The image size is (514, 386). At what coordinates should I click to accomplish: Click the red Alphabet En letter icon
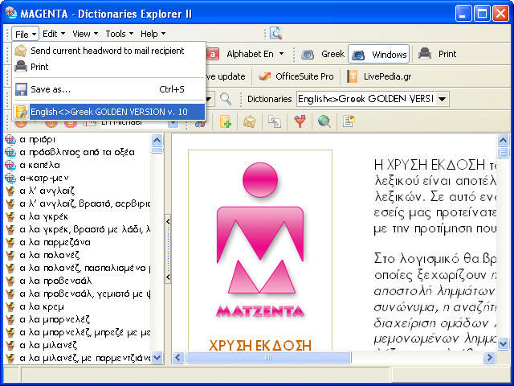212,54
